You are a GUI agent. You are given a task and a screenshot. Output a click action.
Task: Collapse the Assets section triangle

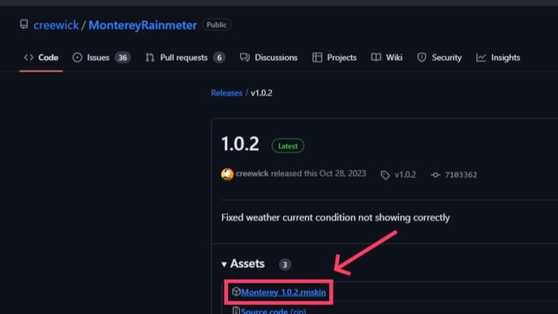(x=224, y=264)
